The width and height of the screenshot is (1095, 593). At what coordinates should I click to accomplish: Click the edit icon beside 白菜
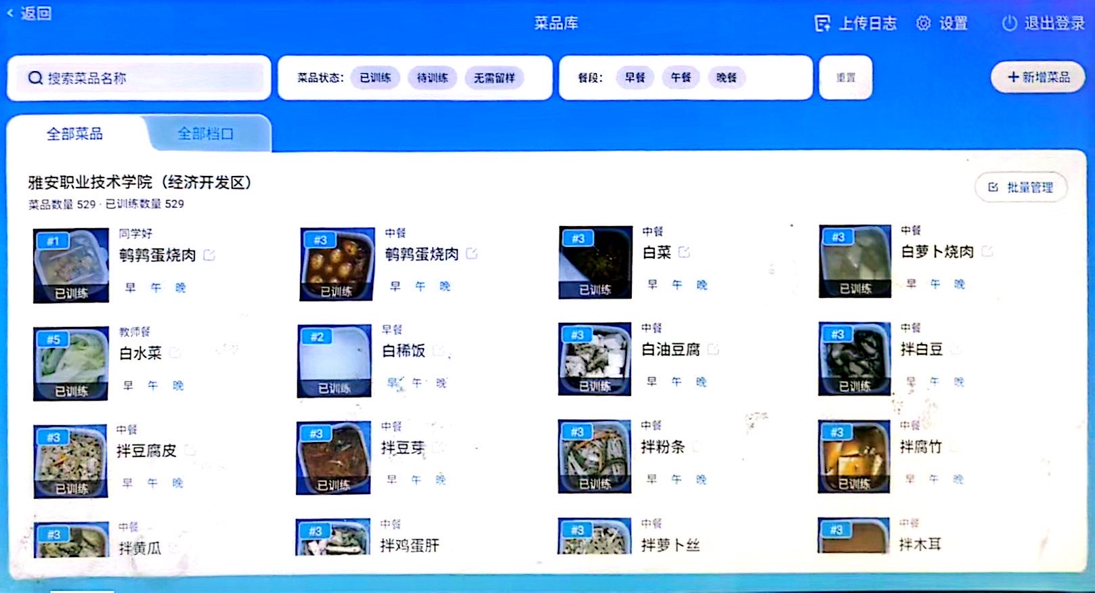point(685,252)
